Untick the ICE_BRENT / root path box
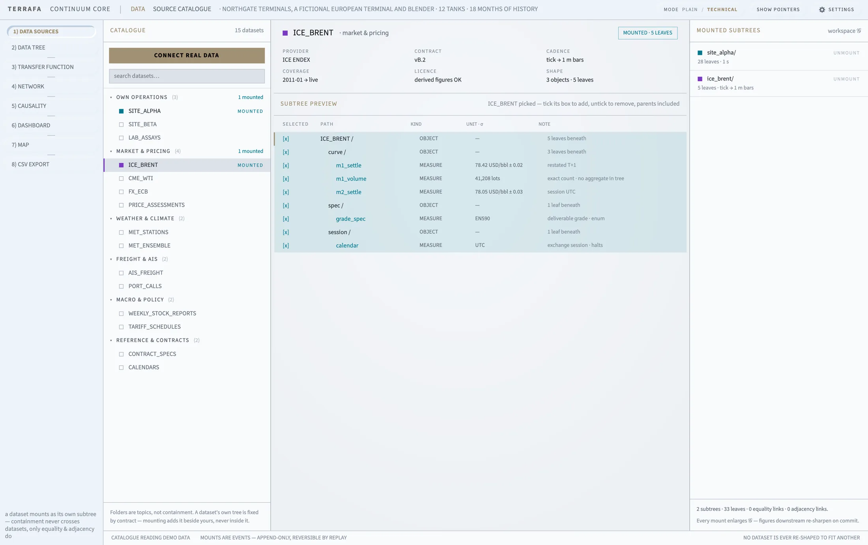This screenshot has width=868, height=545. click(x=286, y=139)
